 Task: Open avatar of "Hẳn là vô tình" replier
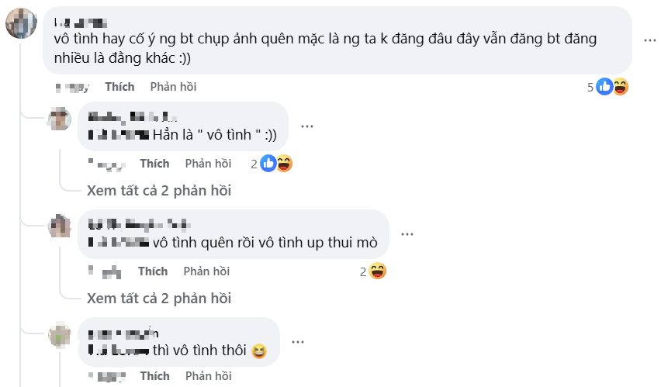point(60,119)
